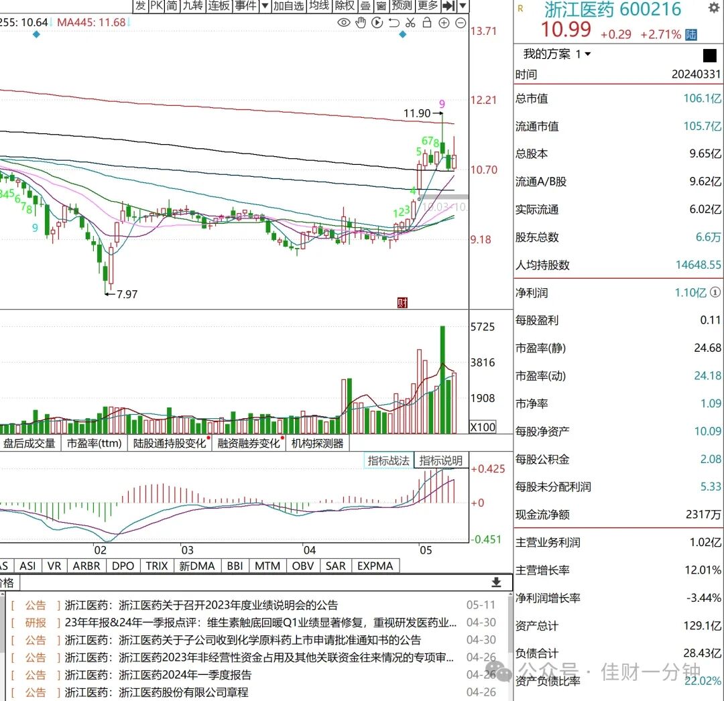Switch to 市盈率(ttm) tab
The height and width of the screenshot is (701, 724).
95,444
